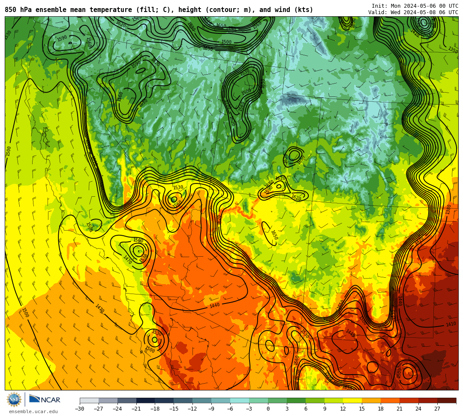Viewport: 463px width, 417px height.
Task: Click the 3 to 6 green colorbar swatch
Action: (296, 400)
